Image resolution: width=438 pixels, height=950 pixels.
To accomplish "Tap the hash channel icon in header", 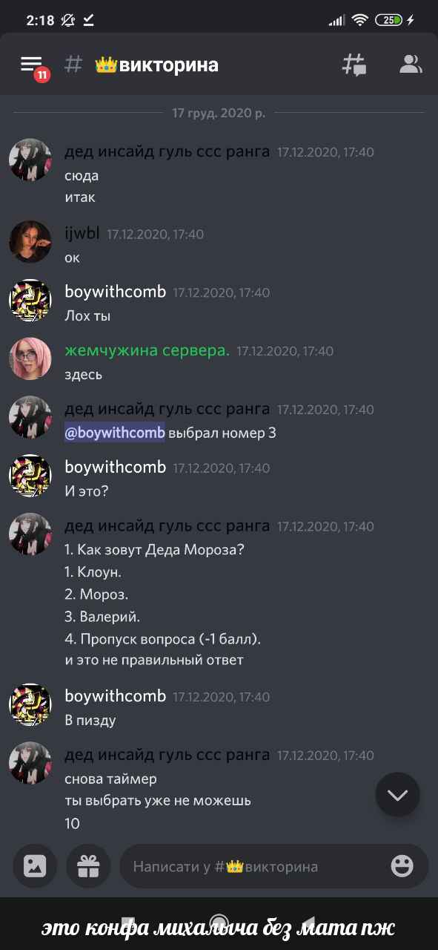I will coord(73,65).
